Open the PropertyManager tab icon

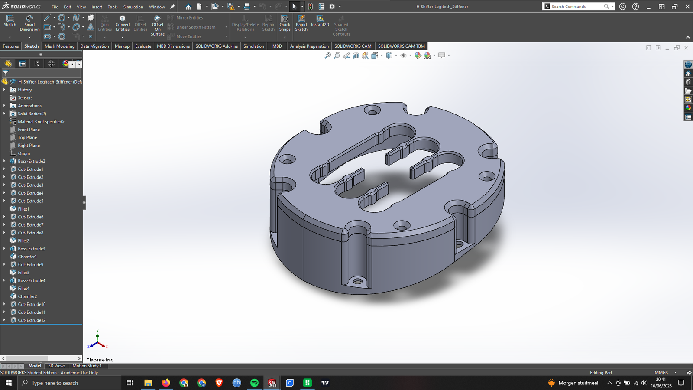point(22,64)
